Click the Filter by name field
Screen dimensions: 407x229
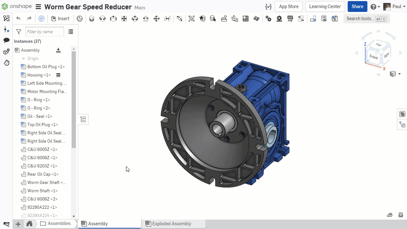point(45,32)
